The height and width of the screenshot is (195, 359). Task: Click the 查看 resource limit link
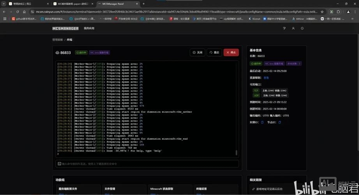click(266, 78)
